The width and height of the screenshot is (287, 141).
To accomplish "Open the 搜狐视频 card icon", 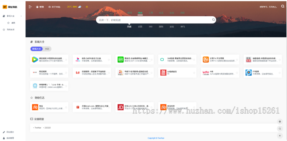I will pos(248,60).
